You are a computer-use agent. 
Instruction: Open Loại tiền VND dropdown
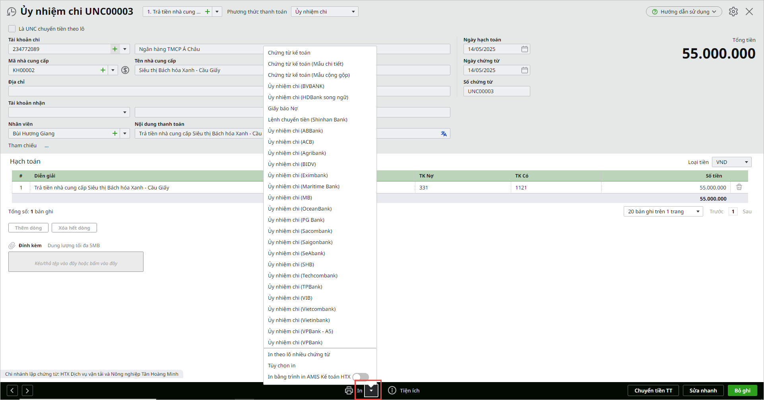coord(731,162)
